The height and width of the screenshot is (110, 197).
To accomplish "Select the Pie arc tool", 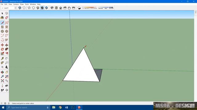I will tap(7, 40).
